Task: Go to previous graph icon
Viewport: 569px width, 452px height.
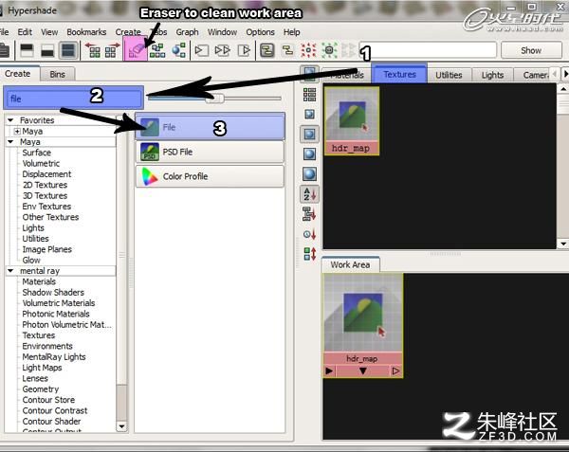Action: 93,50
